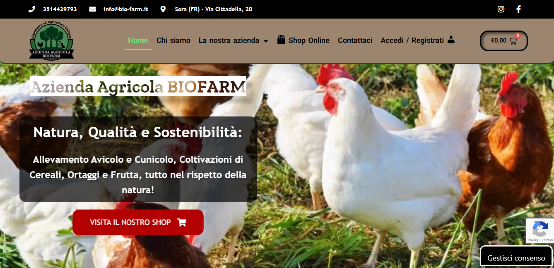Click the info@bio-farm.it email link
The width and height of the screenshot is (554, 268).
(x=126, y=9)
